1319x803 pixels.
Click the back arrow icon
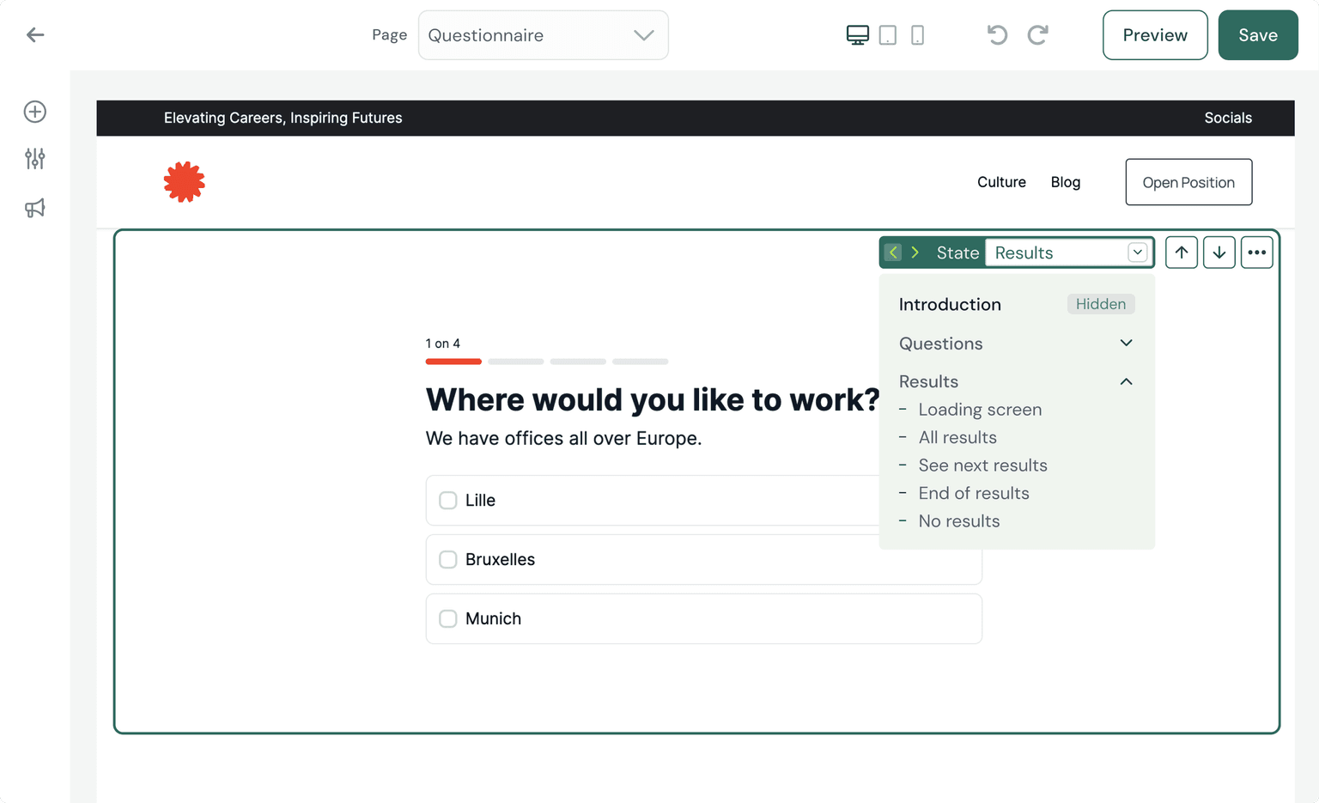point(35,35)
